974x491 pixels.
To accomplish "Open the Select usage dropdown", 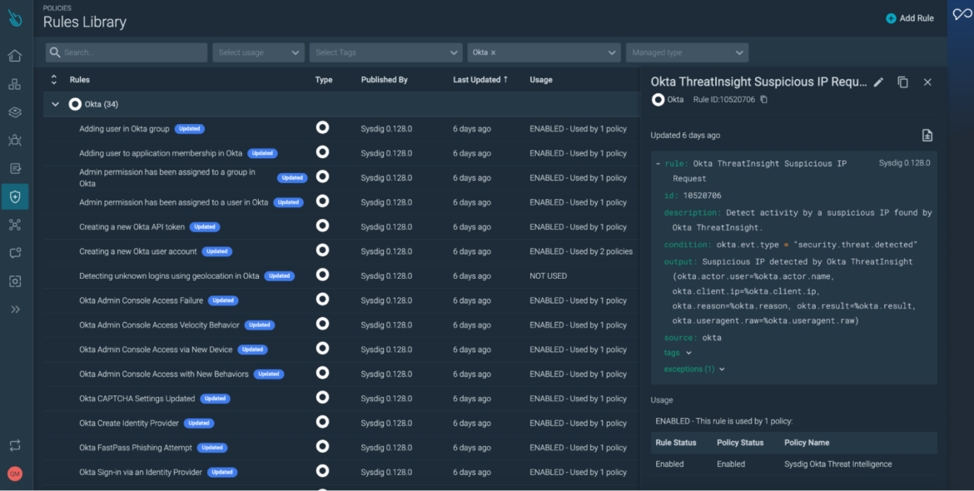I will pyautogui.click(x=258, y=52).
